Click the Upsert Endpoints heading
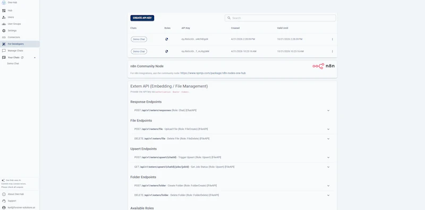This screenshot has height=210, width=425. pyautogui.click(x=143, y=149)
